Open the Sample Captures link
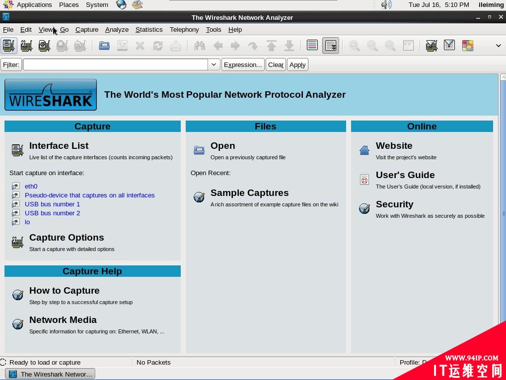The width and height of the screenshot is (506, 380). click(249, 193)
